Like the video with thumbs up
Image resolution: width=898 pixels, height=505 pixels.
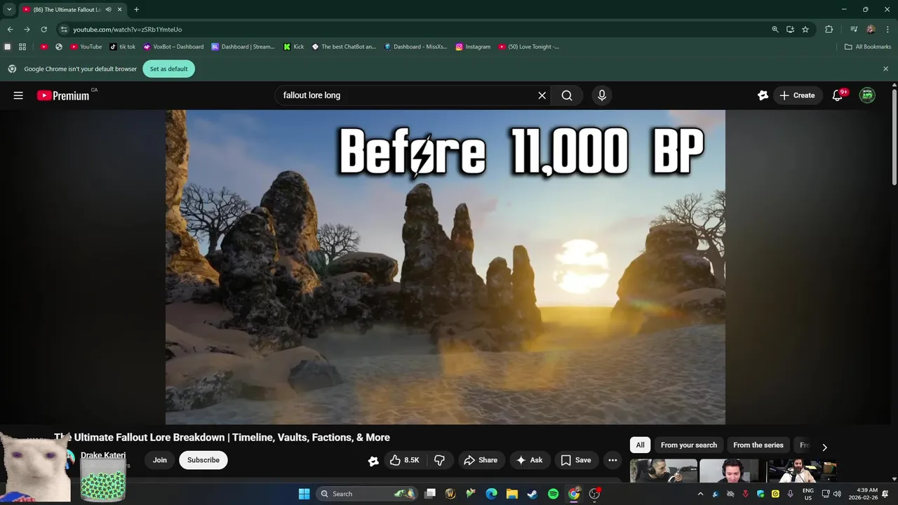tap(404, 460)
